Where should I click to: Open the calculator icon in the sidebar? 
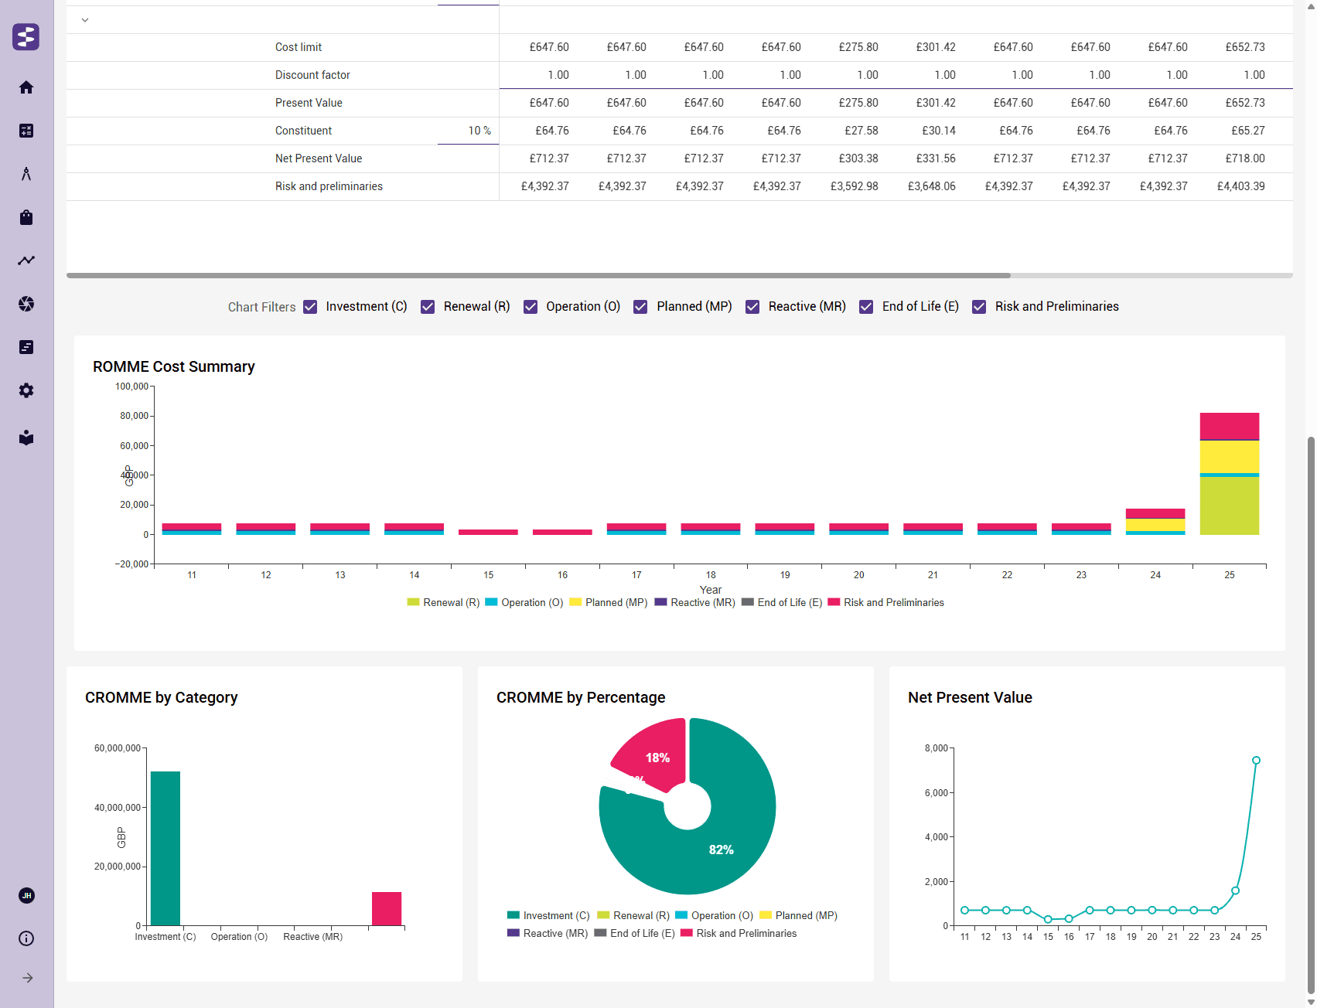pyautogui.click(x=26, y=131)
